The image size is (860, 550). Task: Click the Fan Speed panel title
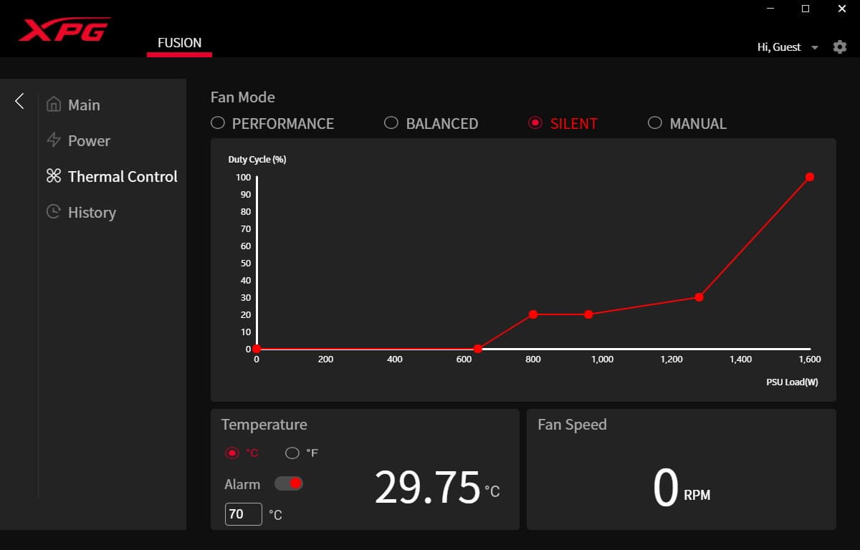(x=572, y=425)
